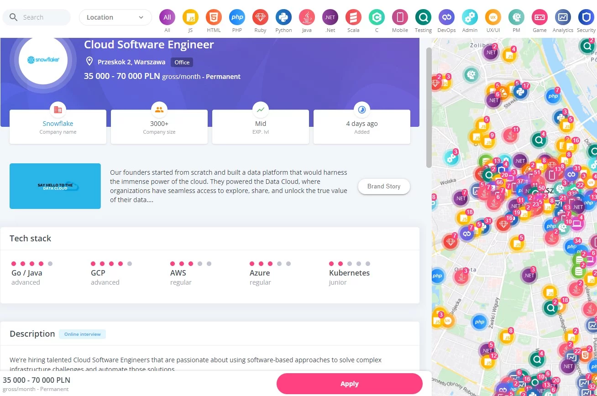
Task: Open the Ruby map marker with badge 16
Action: tap(503, 224)
